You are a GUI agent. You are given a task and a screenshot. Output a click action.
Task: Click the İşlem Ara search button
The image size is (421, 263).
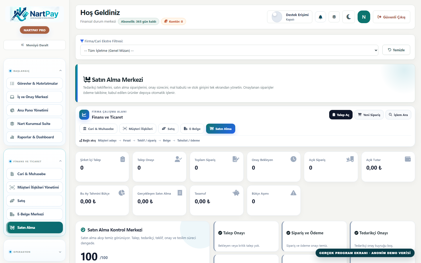398,115
